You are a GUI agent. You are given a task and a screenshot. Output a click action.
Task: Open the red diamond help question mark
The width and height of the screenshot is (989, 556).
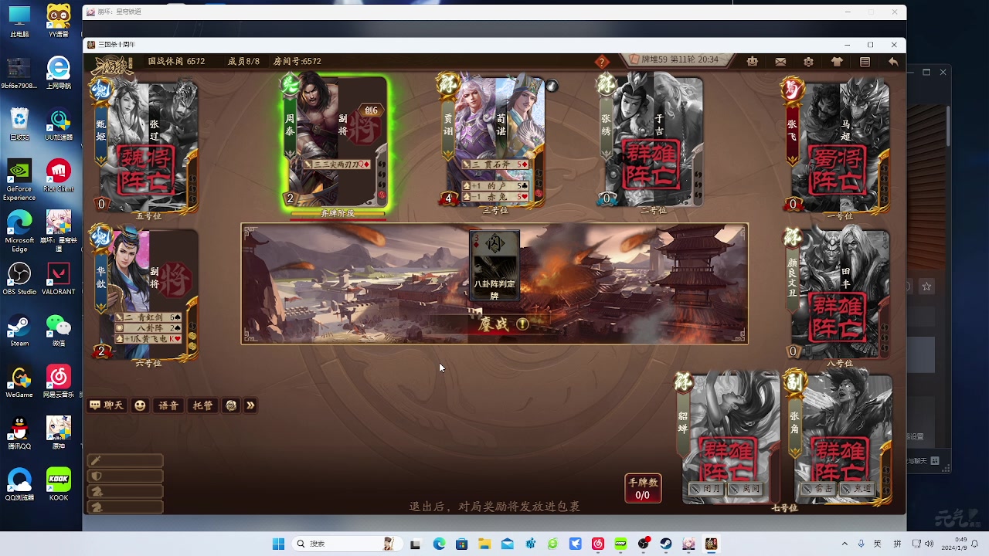click(602, 62)
